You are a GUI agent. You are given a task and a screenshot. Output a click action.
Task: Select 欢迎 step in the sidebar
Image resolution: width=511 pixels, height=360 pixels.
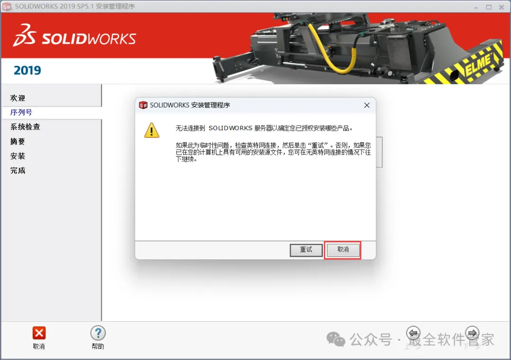18,98
